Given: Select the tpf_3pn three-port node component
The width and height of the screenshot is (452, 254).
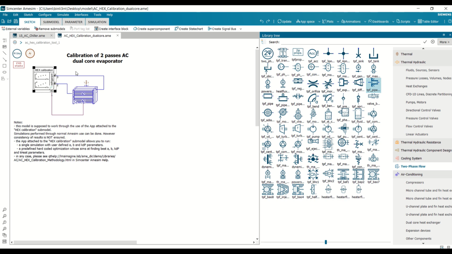Looking at the screenshot, I should pos(328,54).
